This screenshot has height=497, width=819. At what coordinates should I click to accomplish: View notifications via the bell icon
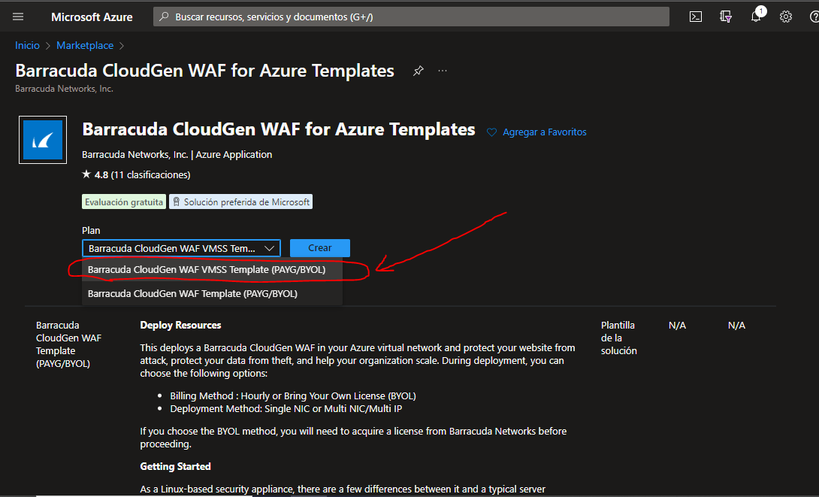[755, 16]
